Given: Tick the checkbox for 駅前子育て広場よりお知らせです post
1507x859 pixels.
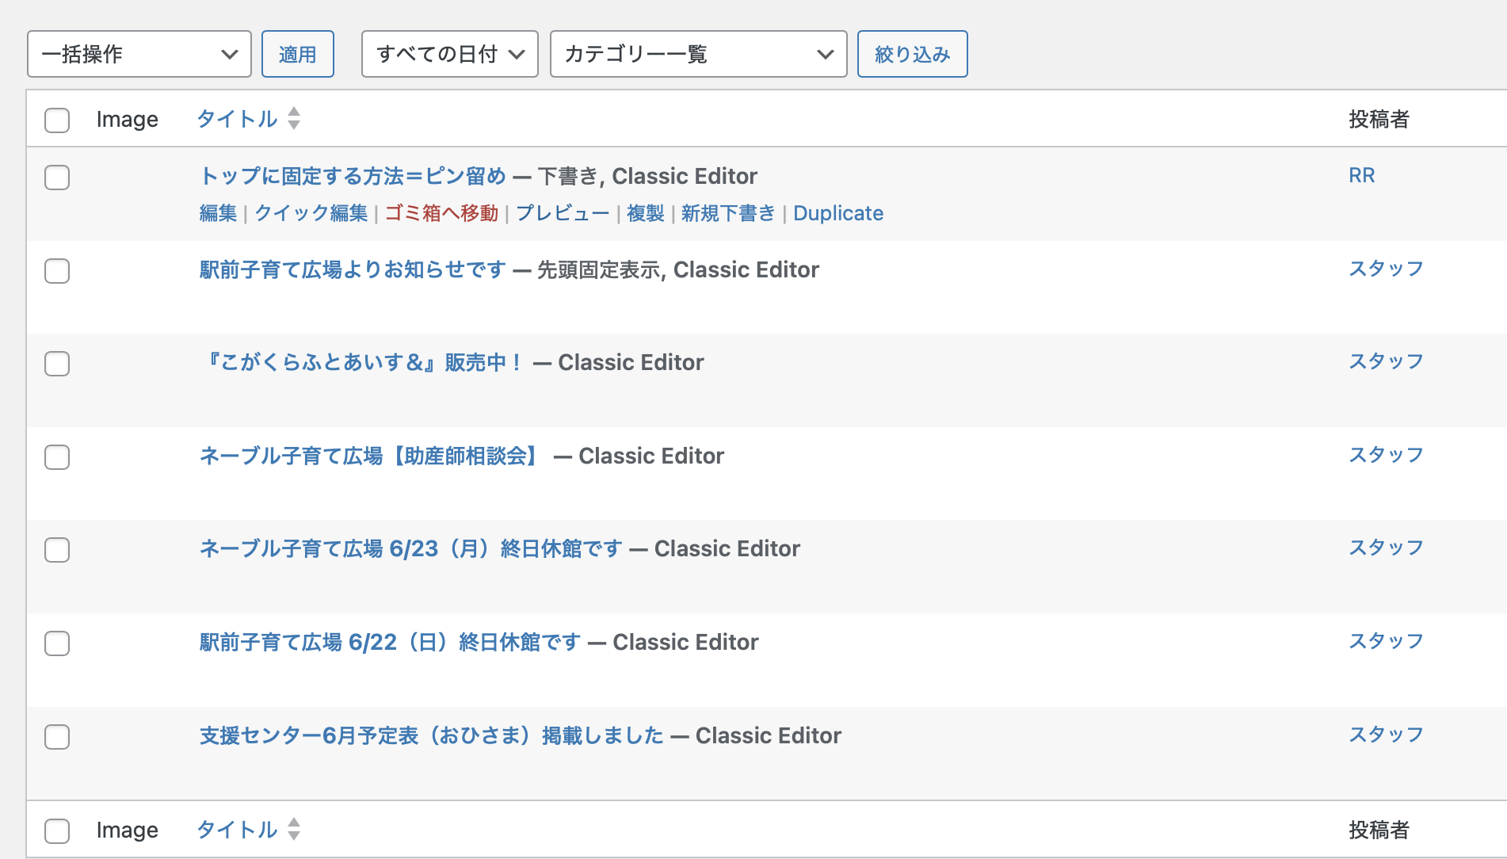Looking at the screenshot, I should coord(57,271).
